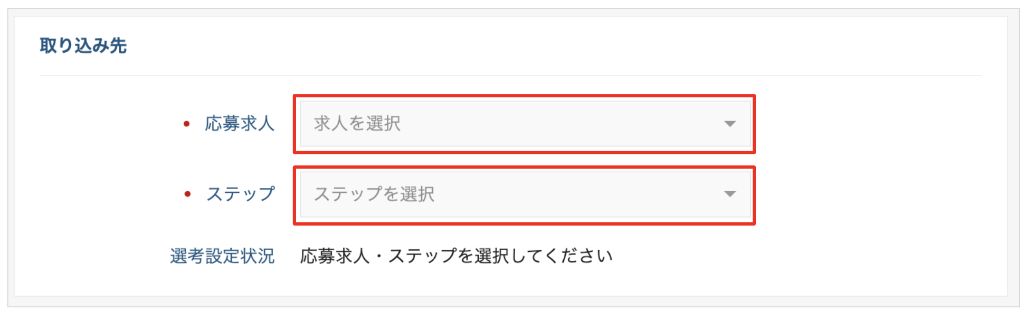1025x314 pixels.
Task: Click the red highlight border around 求人を選択
Action: coord(525,96)
